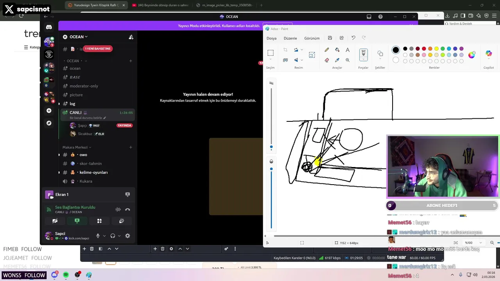Viewport: 500px width, 281px height.
Task: Click the rectangular Selection tool in Paint
Action: click(270, 53)
